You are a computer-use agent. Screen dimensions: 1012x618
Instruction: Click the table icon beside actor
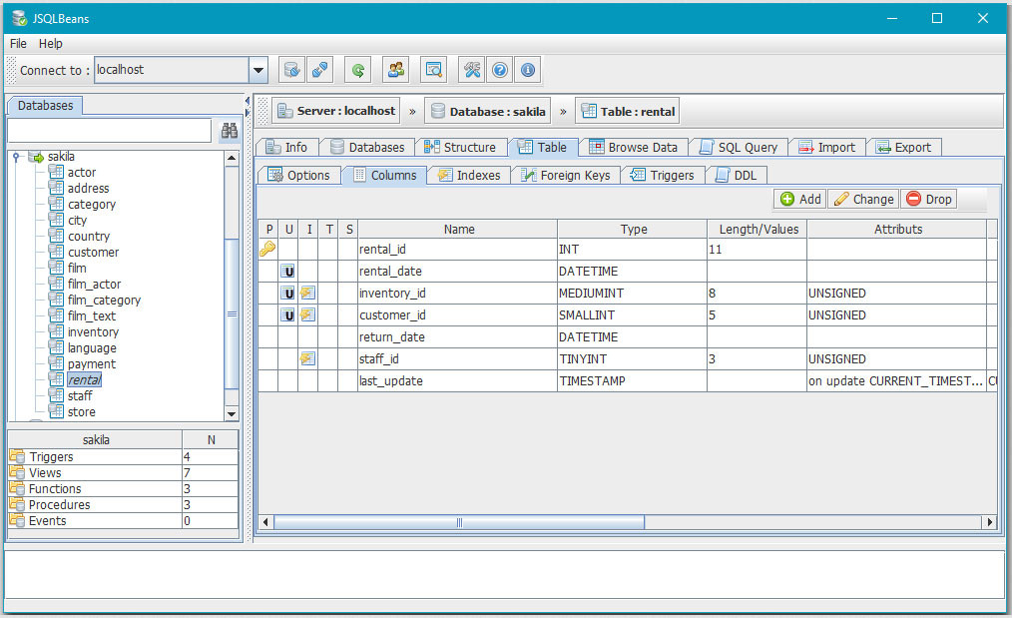[56, 172]
